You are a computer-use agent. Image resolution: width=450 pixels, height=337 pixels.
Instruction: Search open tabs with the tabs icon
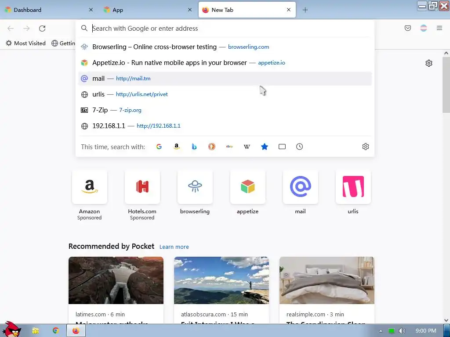pyautogui.click(x=282, y=147)
